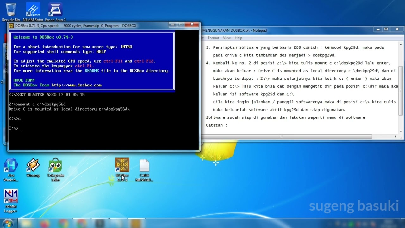Click the 'Catatan :' line in Notepad
Screen dimensions: 405x228
pyautogui.click(x=216, y=125)
